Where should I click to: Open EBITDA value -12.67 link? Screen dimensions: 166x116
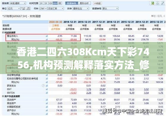73,93
